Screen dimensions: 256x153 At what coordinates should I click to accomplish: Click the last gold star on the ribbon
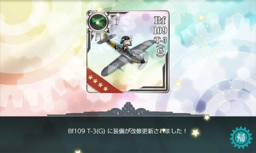(x=106, y=88)
